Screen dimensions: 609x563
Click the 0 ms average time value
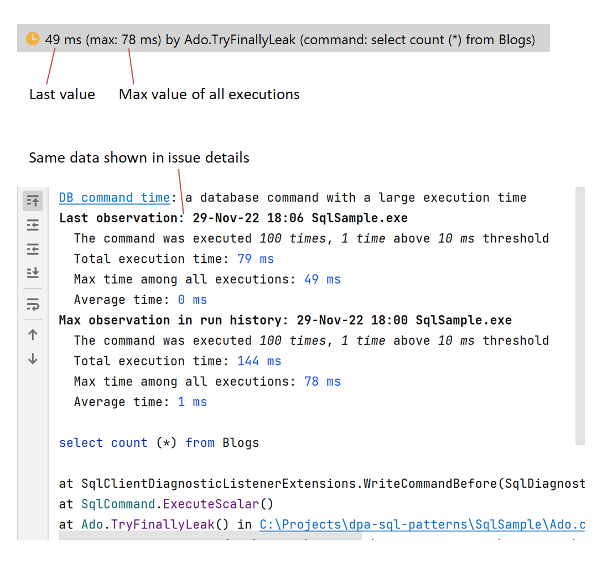pos(193,299)
